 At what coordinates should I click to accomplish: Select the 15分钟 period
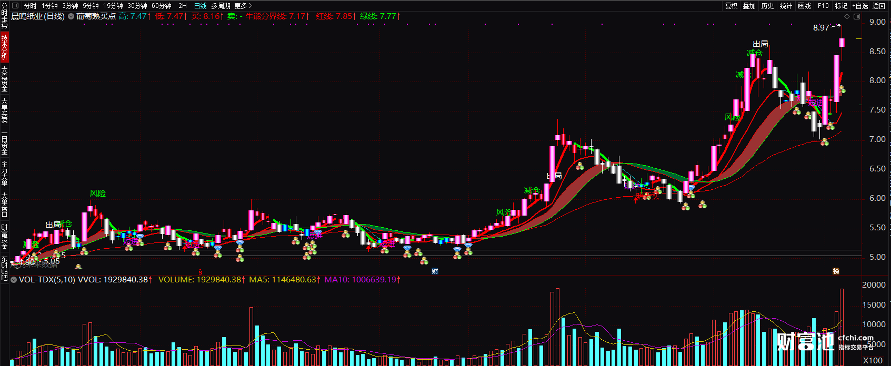pyautogui.click(x=113, y=6)
